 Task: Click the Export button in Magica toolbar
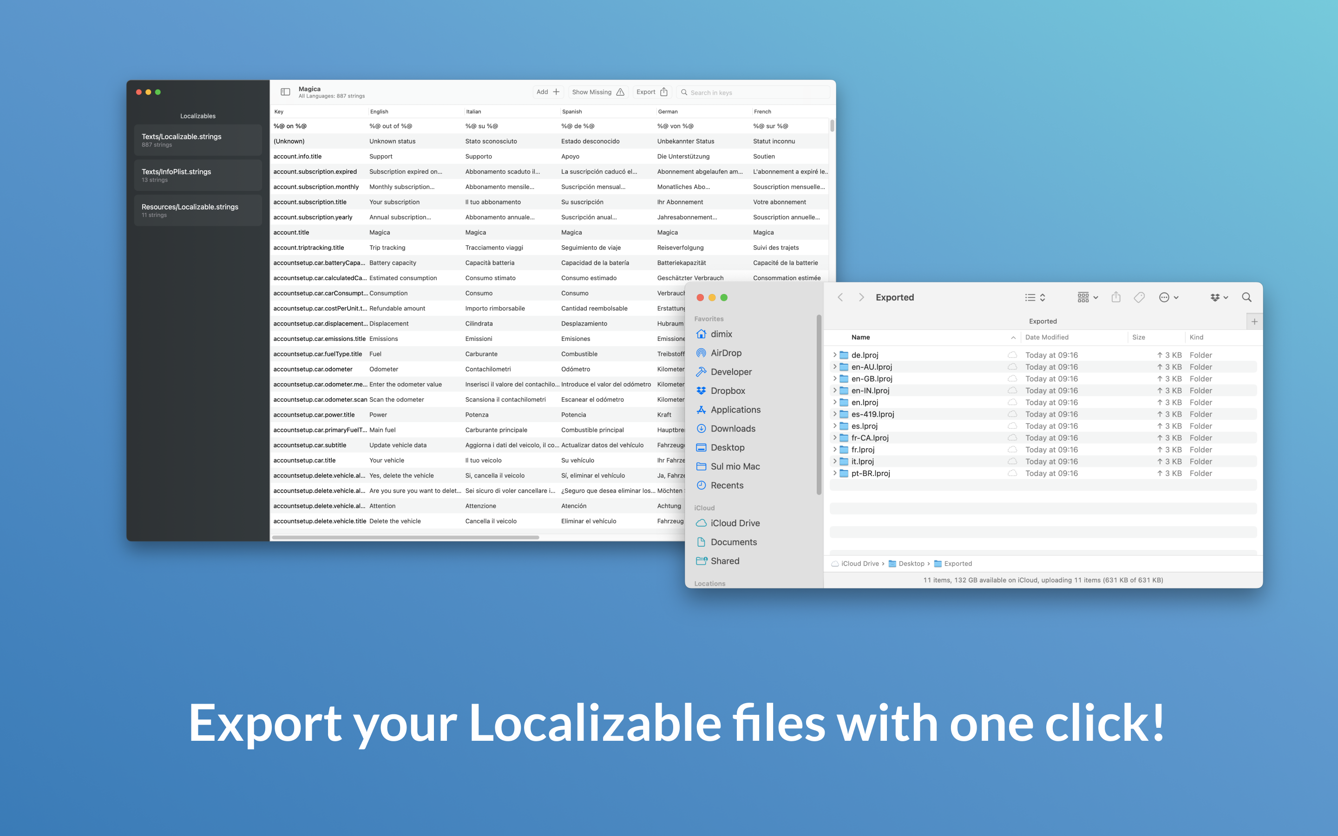point(652,92)
